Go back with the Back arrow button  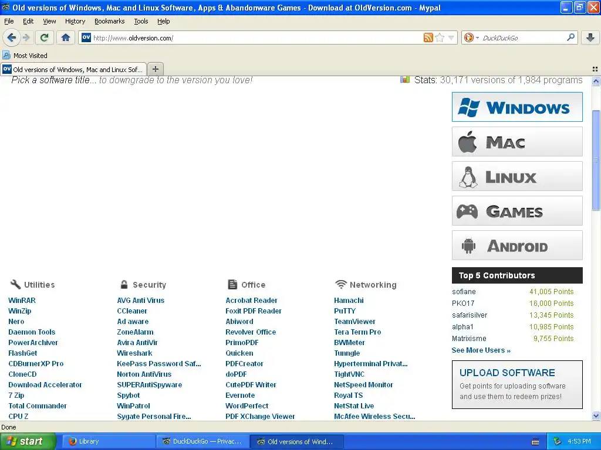(12, 37)
